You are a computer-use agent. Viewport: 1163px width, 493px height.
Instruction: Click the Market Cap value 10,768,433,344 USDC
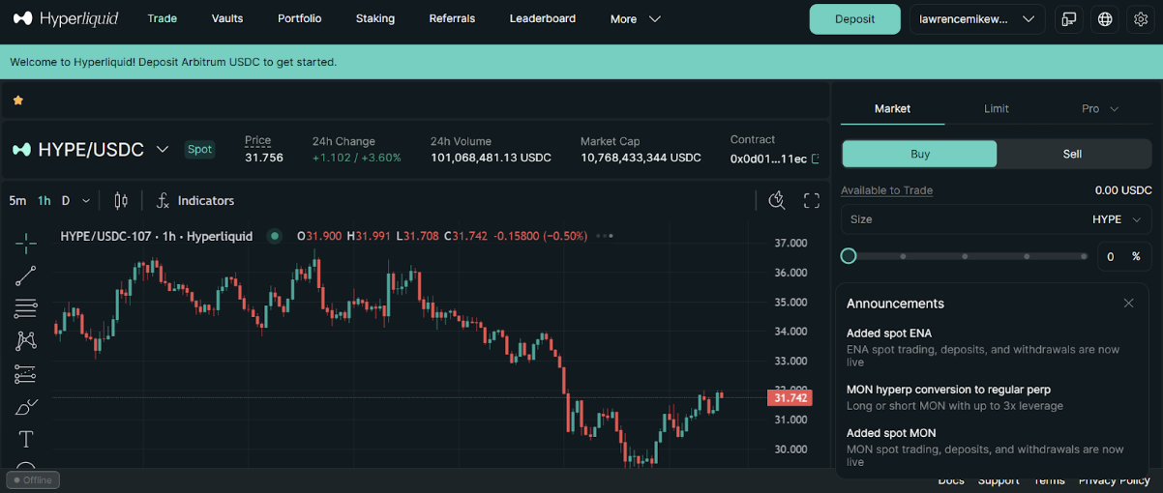point(641,158)
